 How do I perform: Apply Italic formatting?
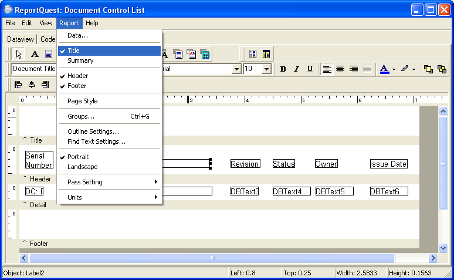click(296, 69)
